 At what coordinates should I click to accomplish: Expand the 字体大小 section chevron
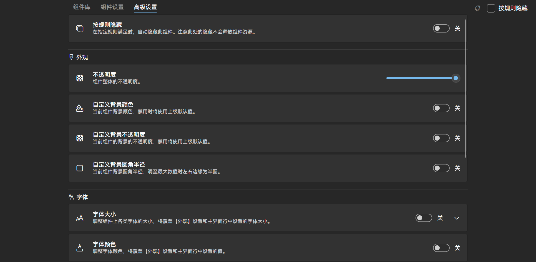457,218
